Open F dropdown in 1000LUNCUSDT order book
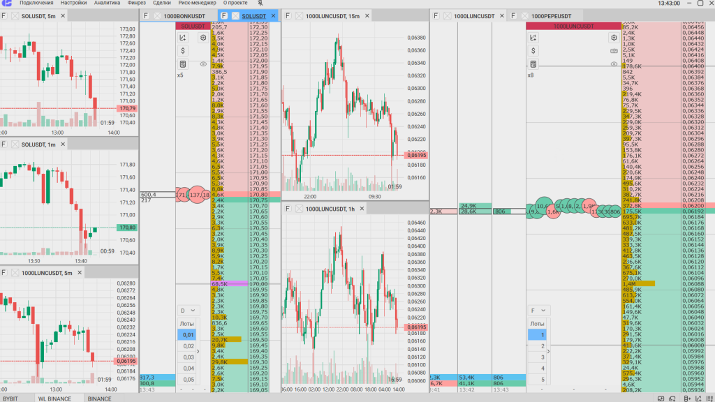 tap(538, 311)
